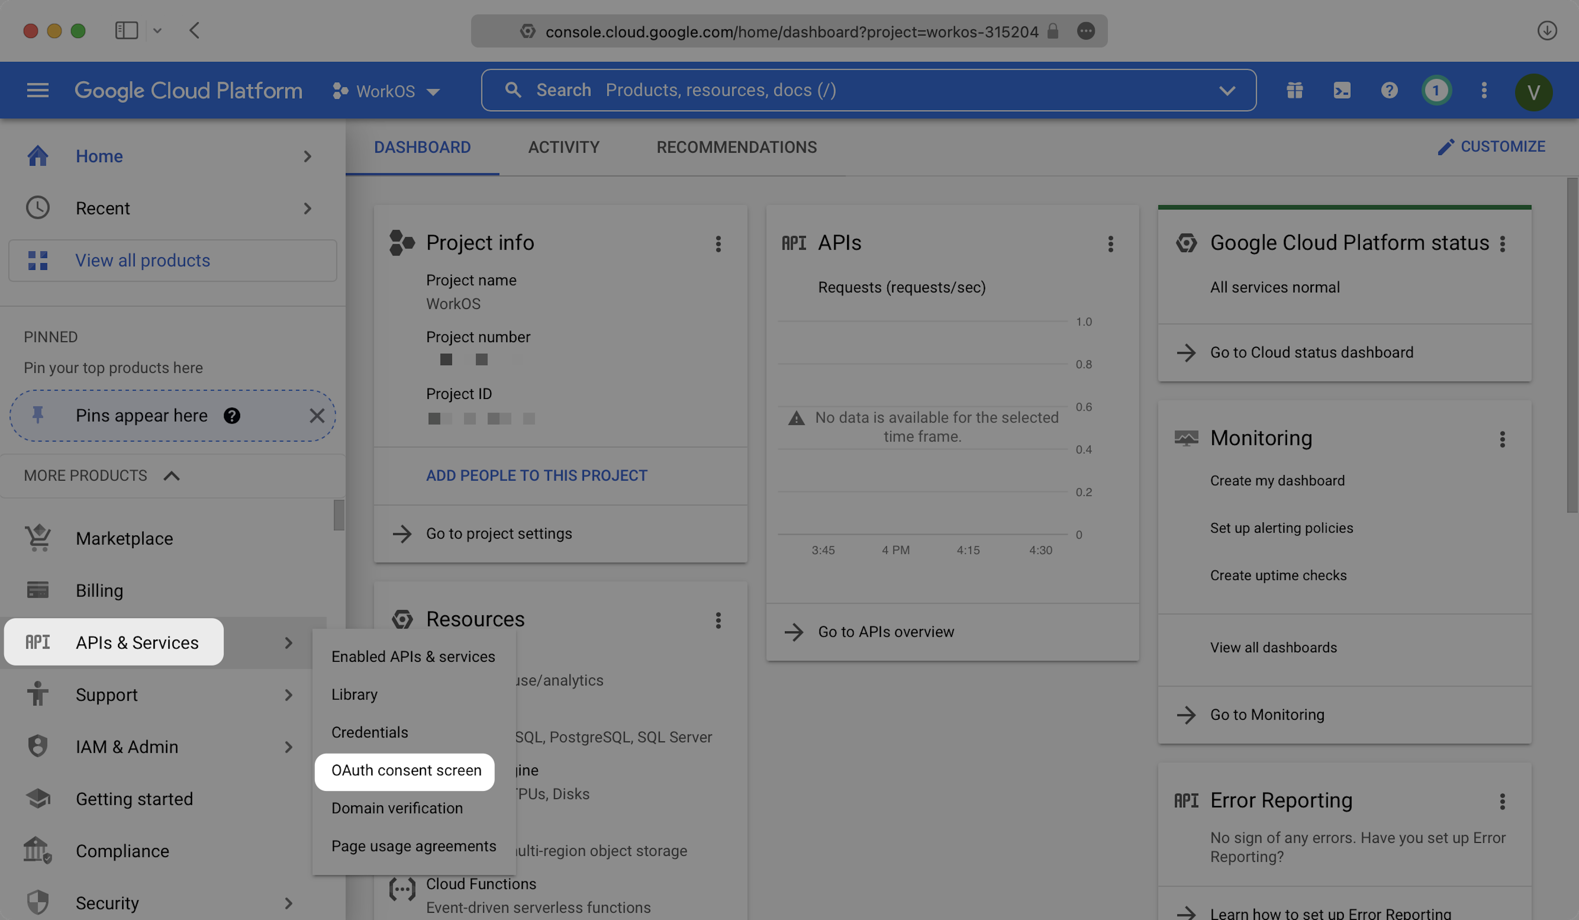Click the Marketplace cart icon
Image resolution: width=1579 pixels, height=920 pixels.
[x=38, y=538]
